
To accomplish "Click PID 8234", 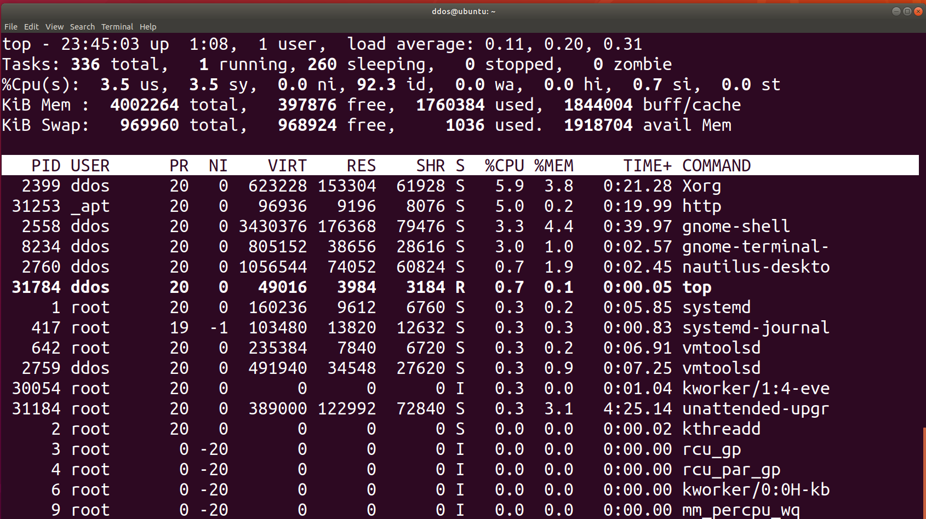I will 41,247.
